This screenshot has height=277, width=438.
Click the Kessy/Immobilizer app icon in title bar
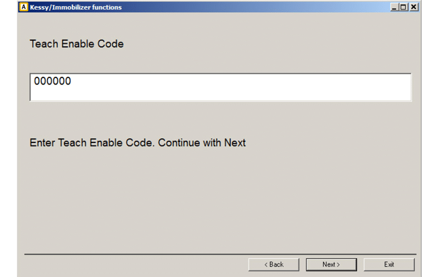pos(24,7)
